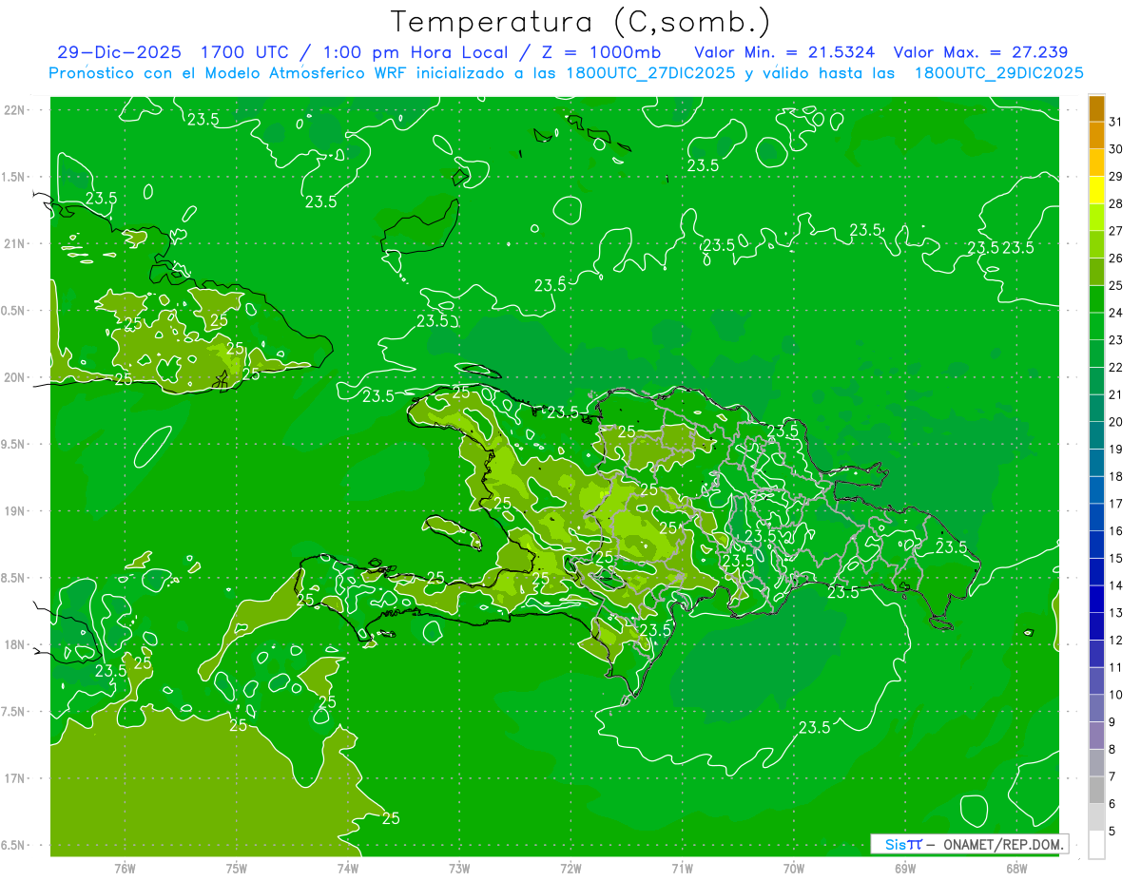1141x881 pixels.
Task: Click the teal legend swatch between 19 and 20
Action: coord(1096,435)
